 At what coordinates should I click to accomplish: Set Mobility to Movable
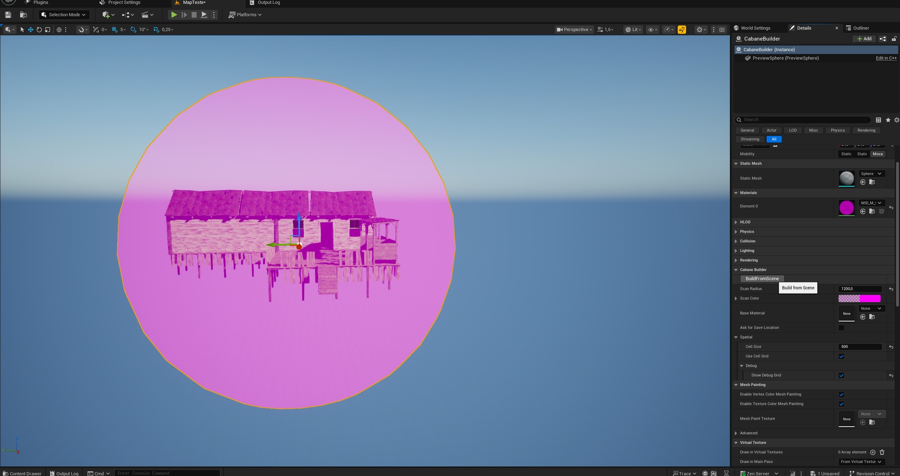click(877, 154)
